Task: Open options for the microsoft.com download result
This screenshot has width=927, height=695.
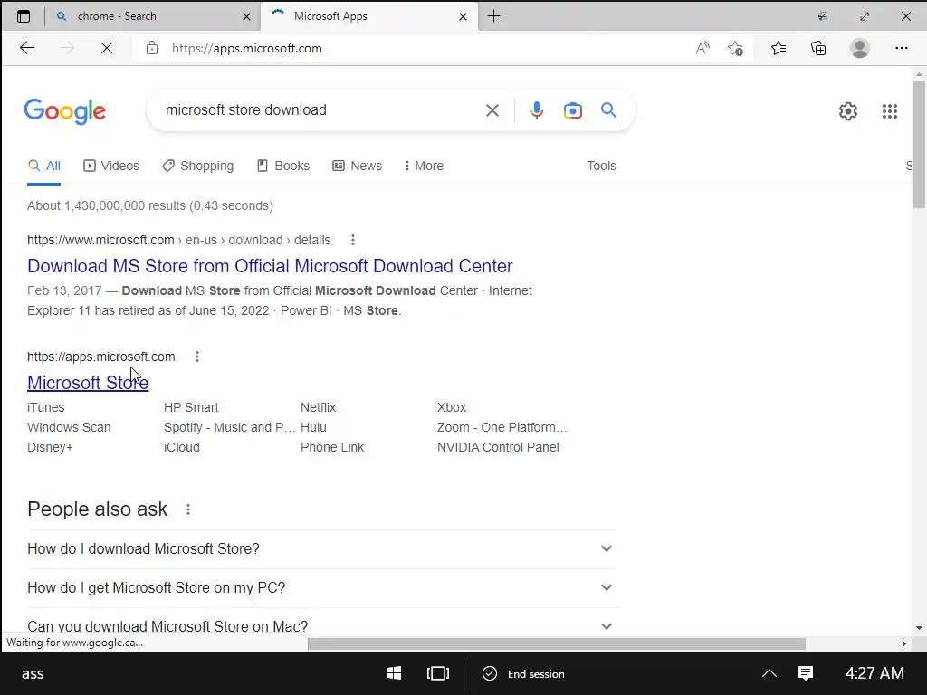Action: (353, 240)
